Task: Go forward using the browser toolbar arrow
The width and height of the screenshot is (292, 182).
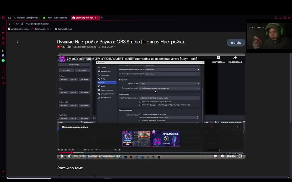Action: (x=13, y=24)
